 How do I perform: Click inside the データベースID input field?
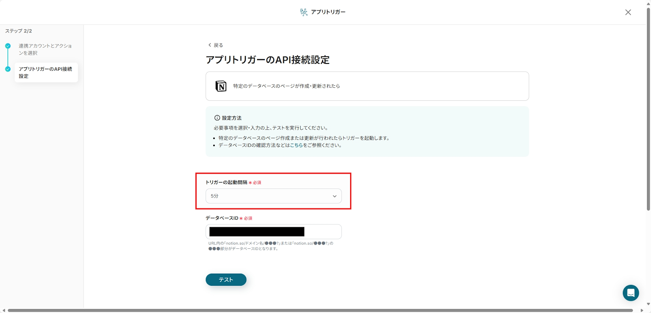point(273,232)
